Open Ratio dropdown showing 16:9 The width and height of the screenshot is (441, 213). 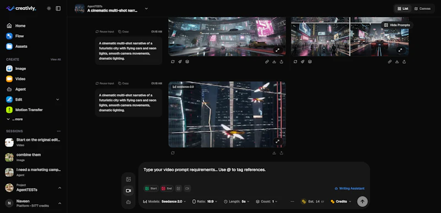tap(205, 201)
